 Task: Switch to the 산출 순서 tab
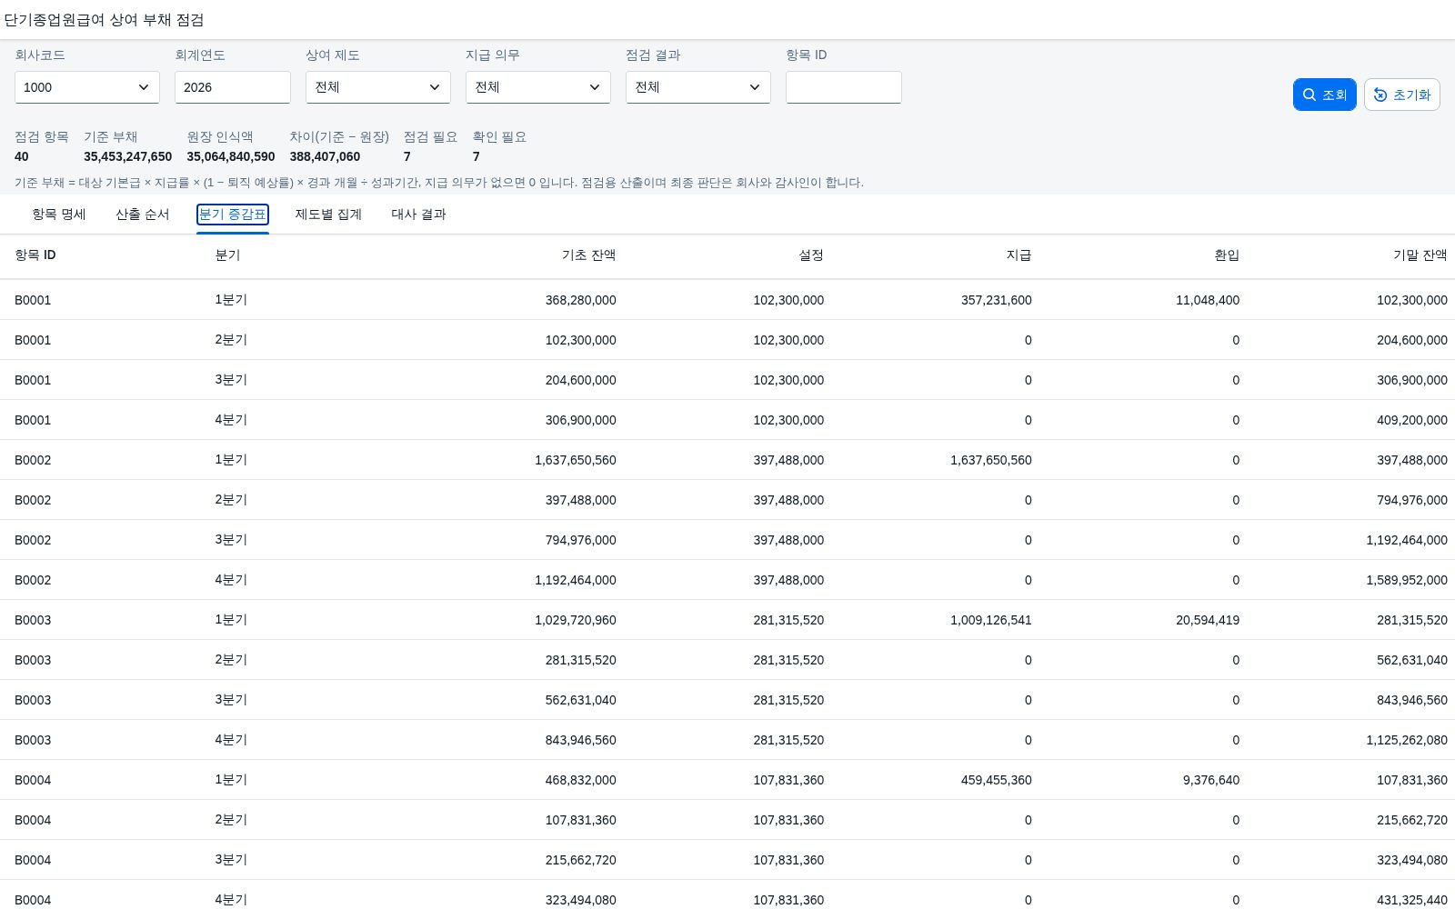(143, 215)
